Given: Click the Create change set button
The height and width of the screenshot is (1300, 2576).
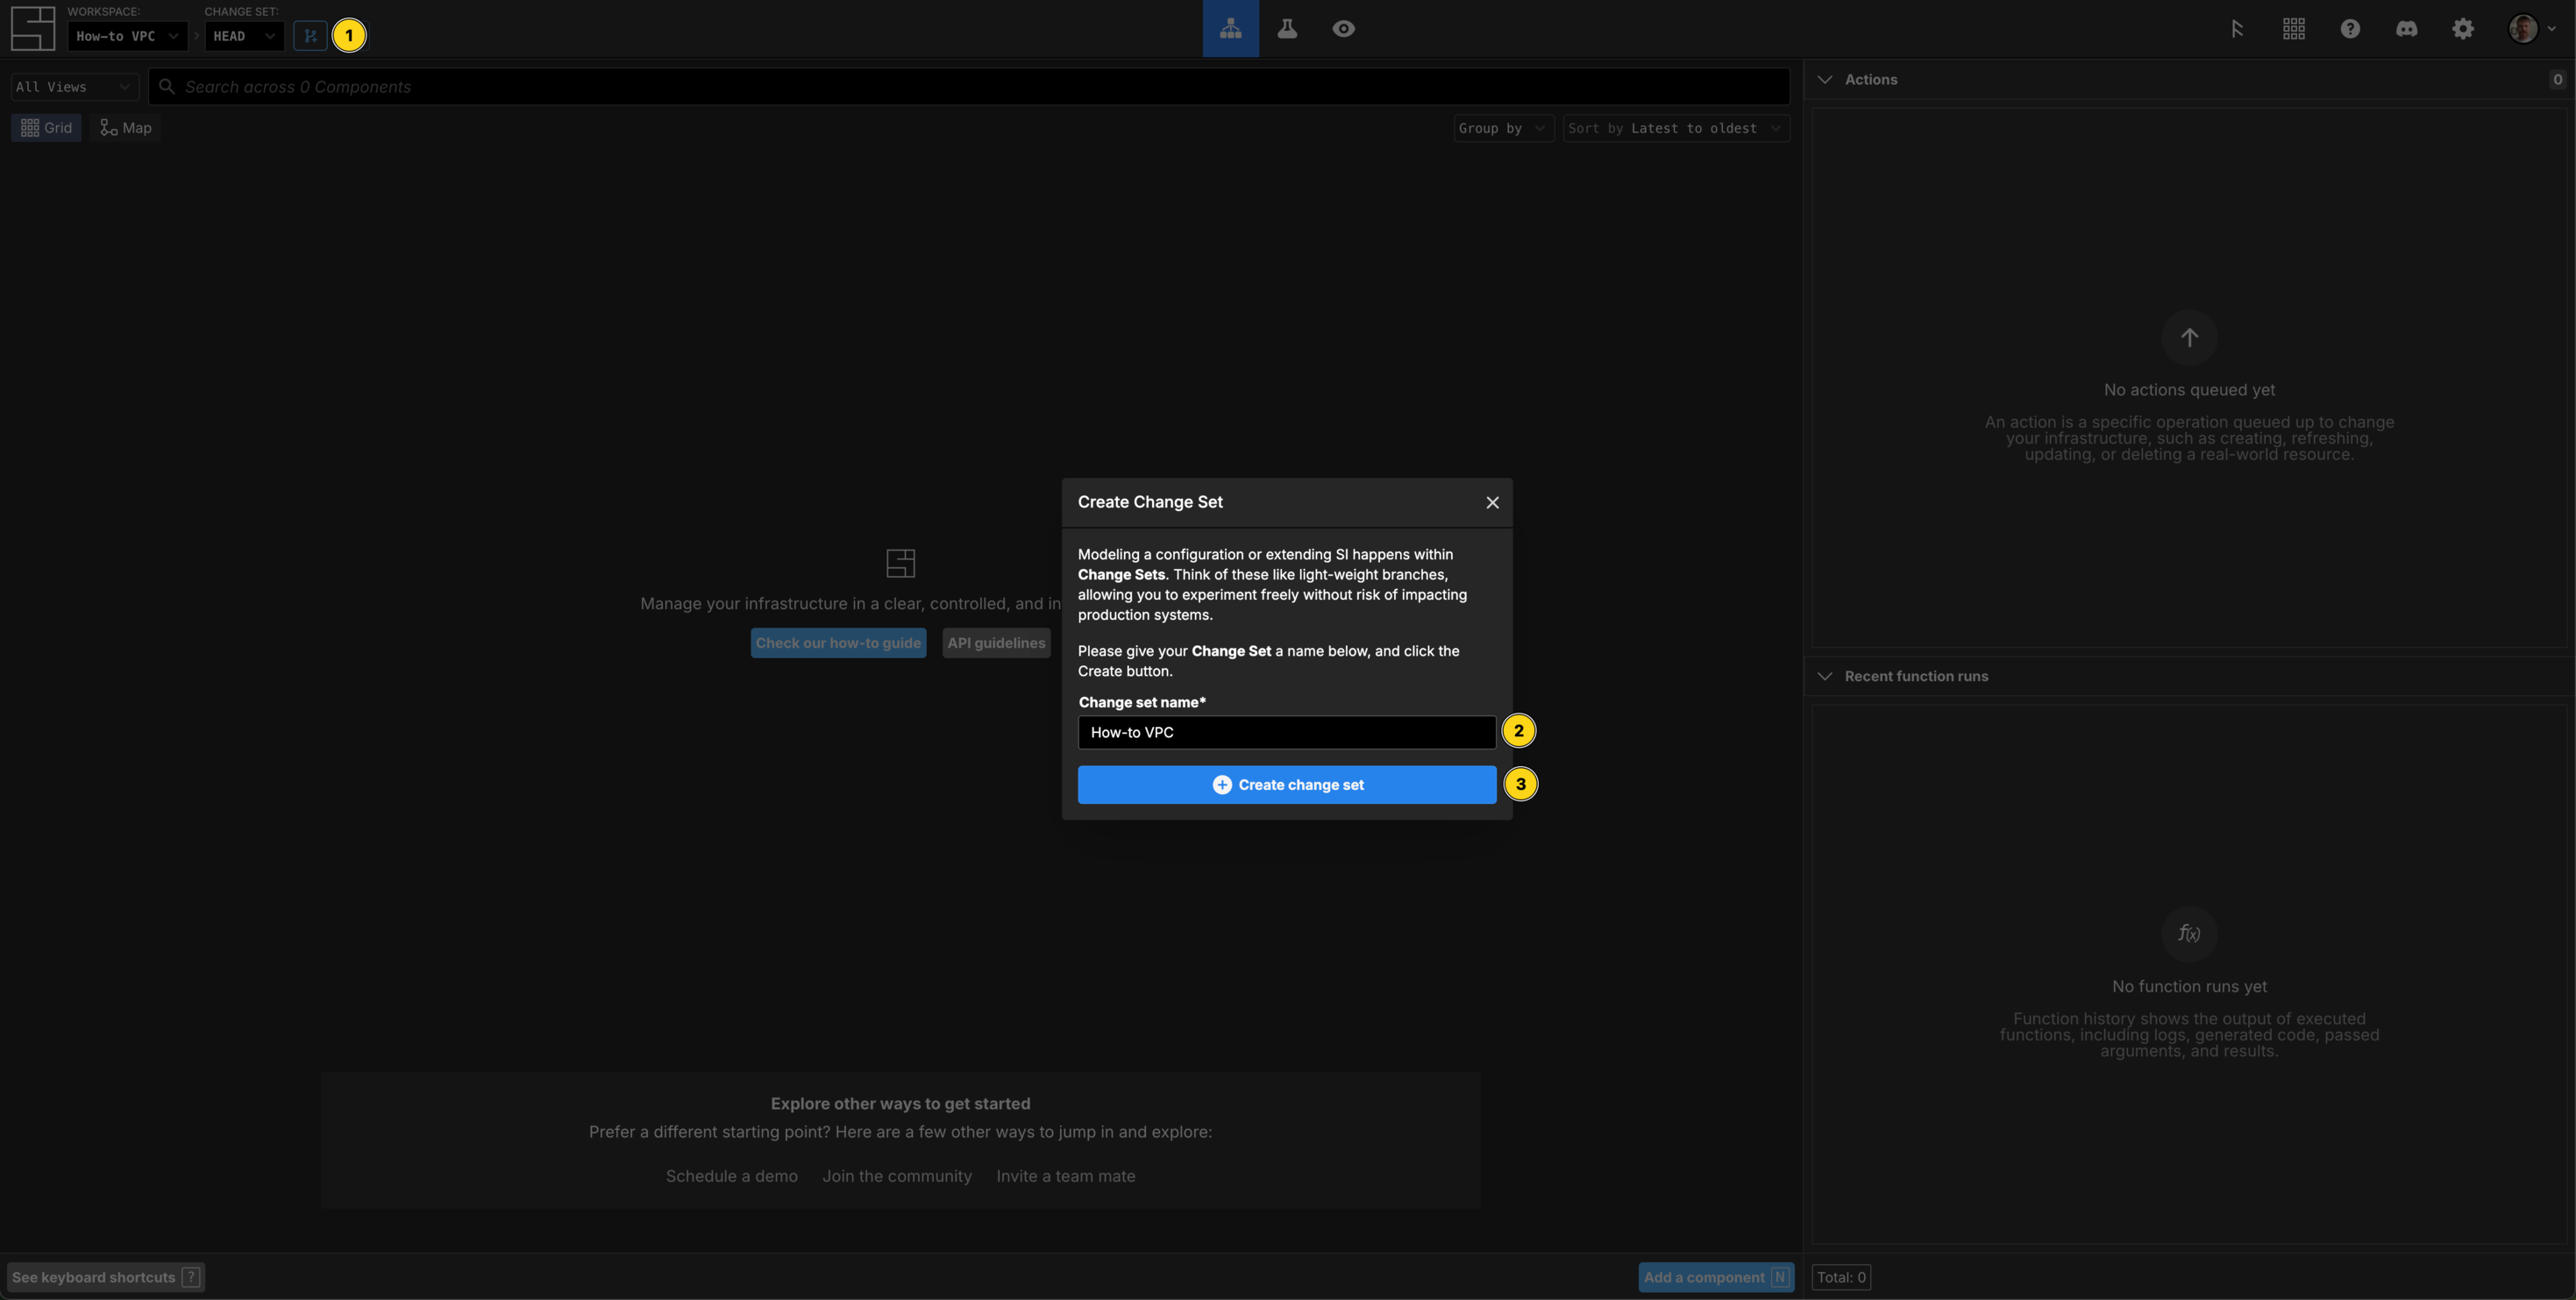Looking at the screenshot, I should [1286, 785].
